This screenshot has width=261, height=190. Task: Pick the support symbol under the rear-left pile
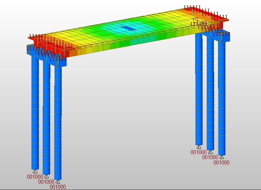click(35, 171)
